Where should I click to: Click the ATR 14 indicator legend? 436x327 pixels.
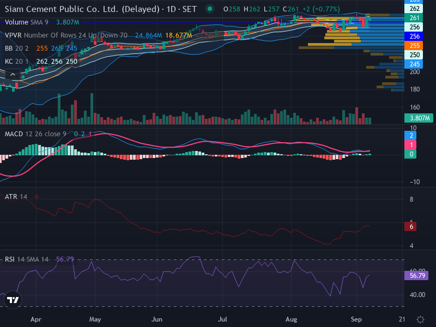click(16, 197)
